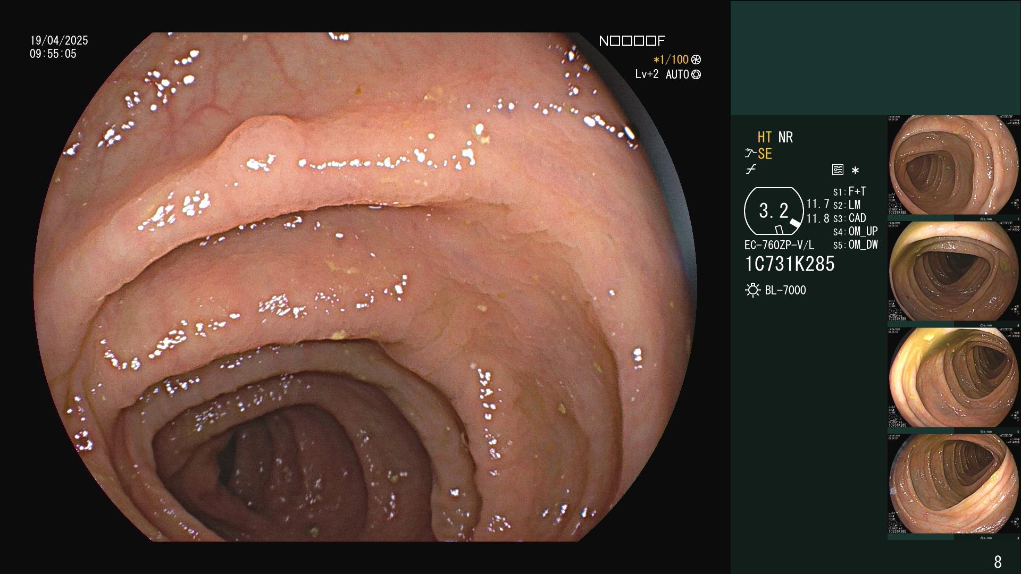Viewport: 1021px width, 574px height.
Task: Click the BL-7000 light source label
Action: click(x=785, y=290)
